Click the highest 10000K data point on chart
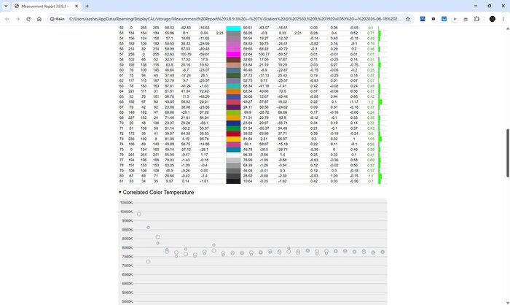The width and height of the screenshot is (510, 305). pyautogui.click(x=139, y=214)
